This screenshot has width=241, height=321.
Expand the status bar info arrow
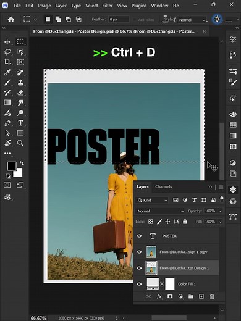click(117, 318)
